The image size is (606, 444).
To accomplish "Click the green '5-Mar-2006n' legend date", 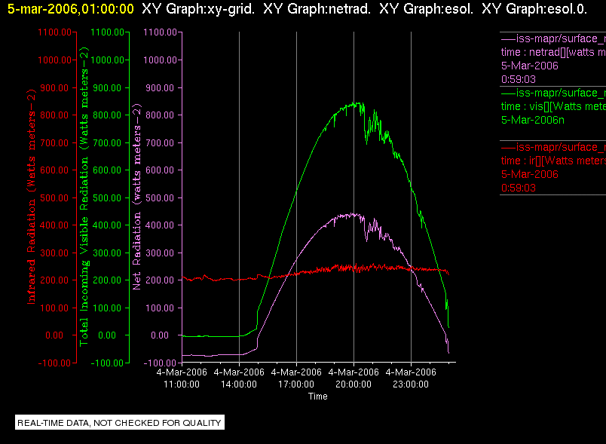I will (533, 120).
